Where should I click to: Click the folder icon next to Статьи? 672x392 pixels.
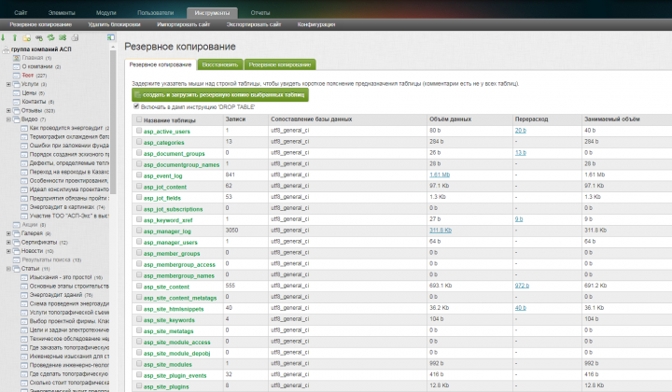tap(16, 269)
